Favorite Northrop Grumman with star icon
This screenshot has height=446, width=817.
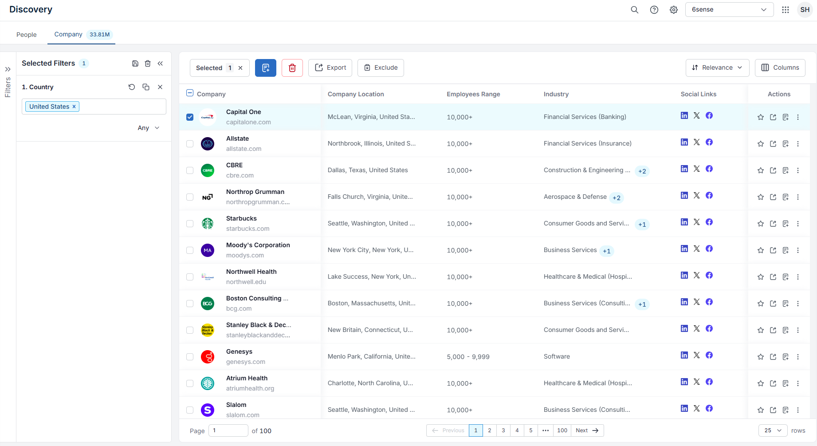761,197
